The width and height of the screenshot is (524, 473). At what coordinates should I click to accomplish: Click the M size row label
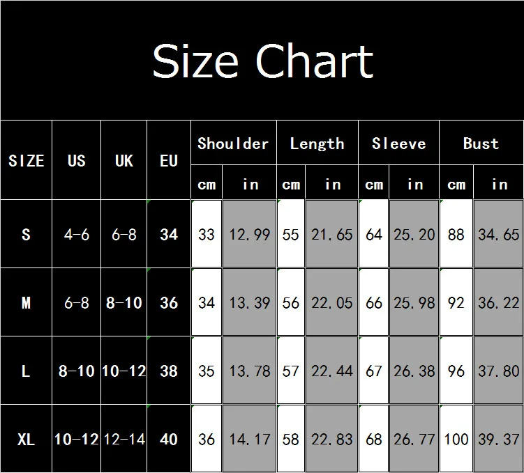tap(26, 303)
